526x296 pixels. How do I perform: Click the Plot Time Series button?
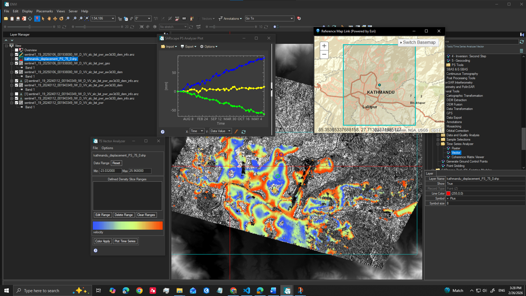click(125, 241)
